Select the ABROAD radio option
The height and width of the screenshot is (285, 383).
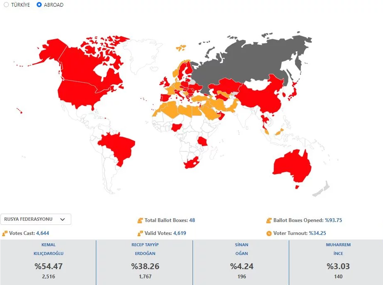39,5
